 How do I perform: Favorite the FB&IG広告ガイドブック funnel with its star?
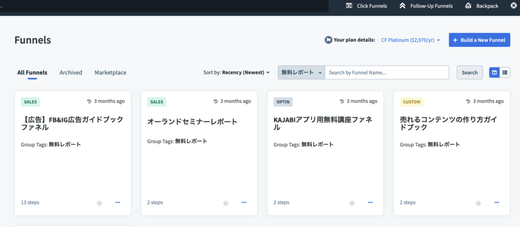[x=100, y=203]
